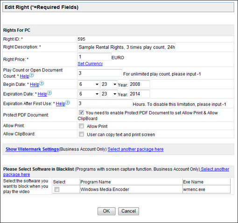Click the Select column header
The image size is (238, 223).
coord(59,182)
